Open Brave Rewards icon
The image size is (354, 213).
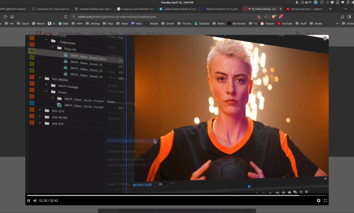click(x=280, y=16)
